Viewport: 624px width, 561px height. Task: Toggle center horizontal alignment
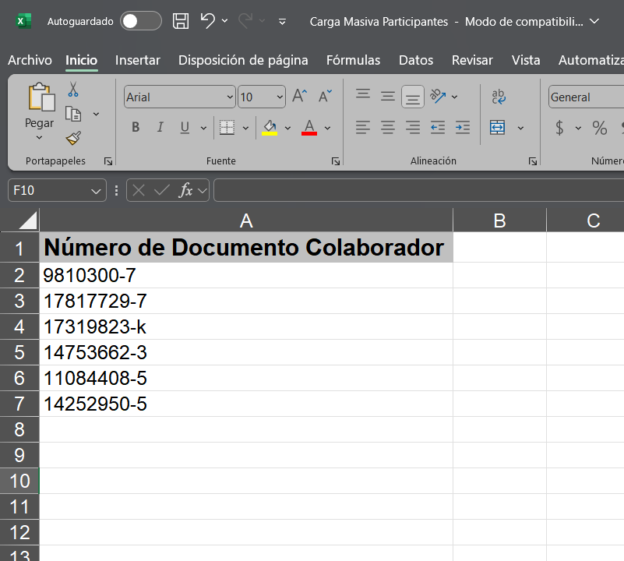(x=388, y=128)
